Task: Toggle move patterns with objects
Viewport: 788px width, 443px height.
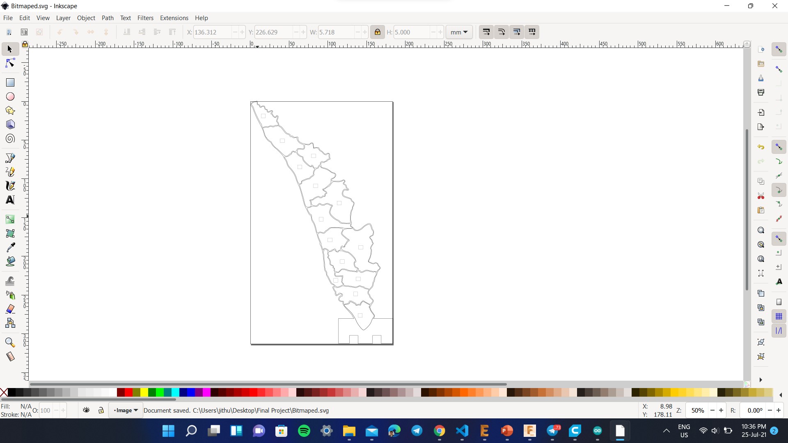Action: click(x=532, y=32)
